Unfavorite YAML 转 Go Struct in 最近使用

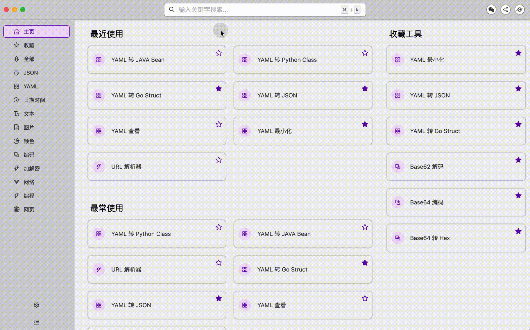(219, 89)
